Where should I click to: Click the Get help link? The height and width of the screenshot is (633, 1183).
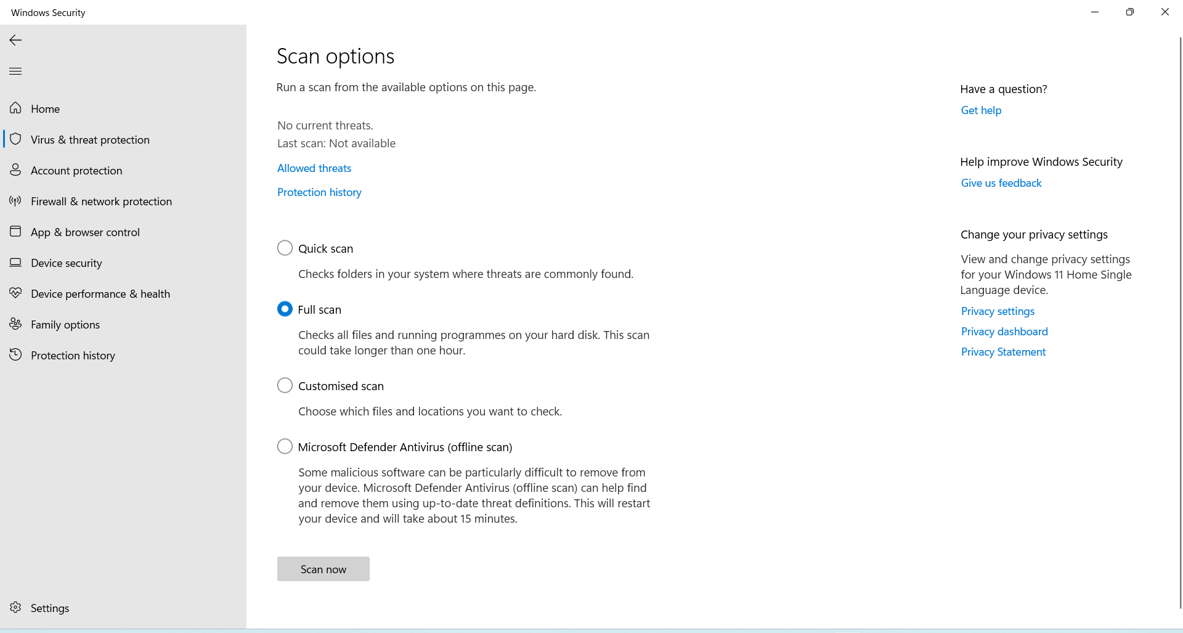981,110
